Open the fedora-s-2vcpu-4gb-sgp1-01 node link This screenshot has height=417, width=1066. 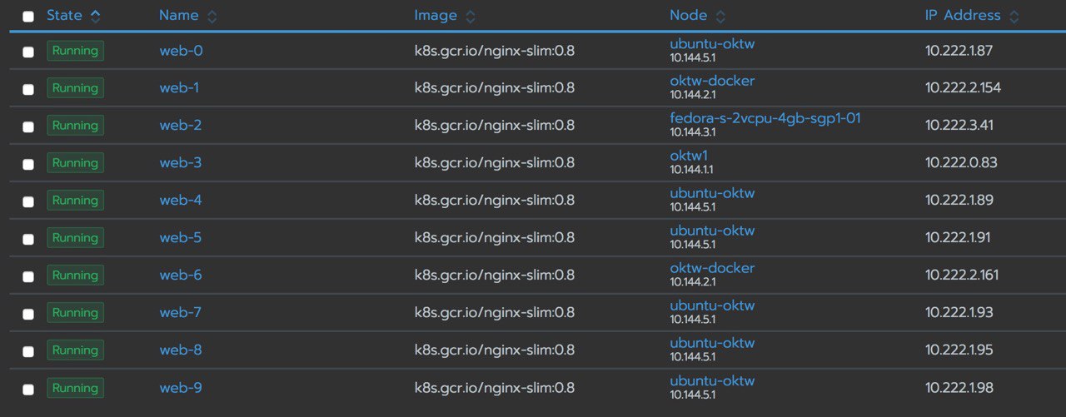click(765, 119)
